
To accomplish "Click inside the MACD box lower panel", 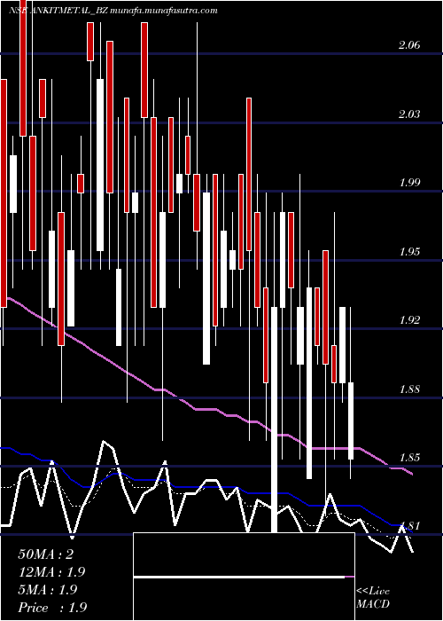I will click(244, 599).
